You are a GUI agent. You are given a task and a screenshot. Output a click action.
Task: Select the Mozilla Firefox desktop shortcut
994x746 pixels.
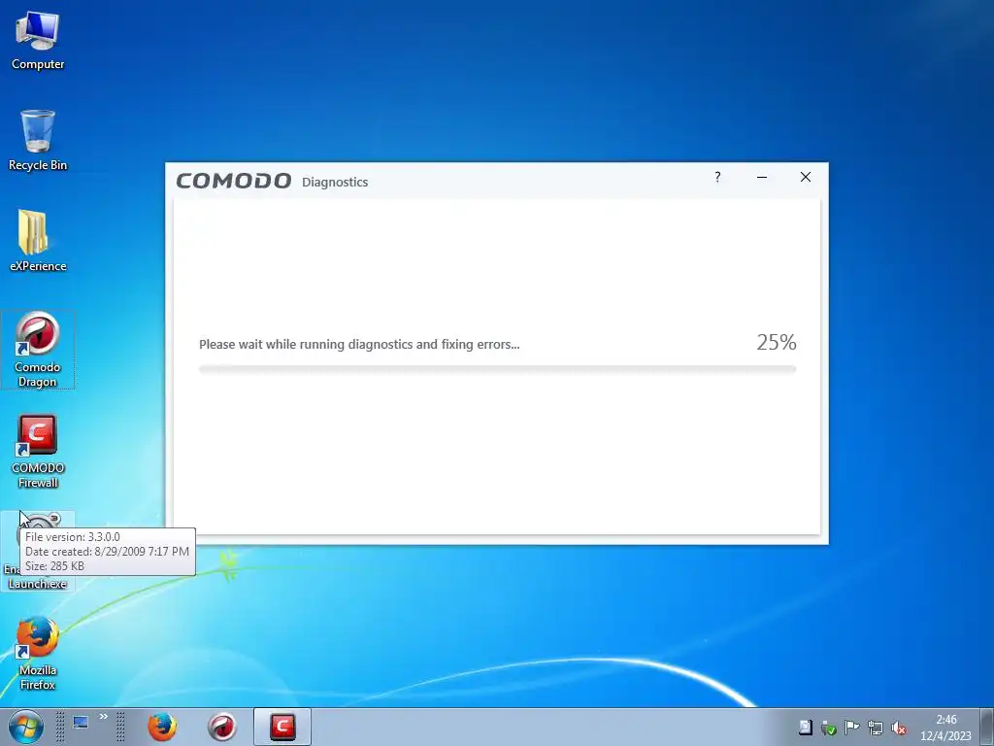38,653
